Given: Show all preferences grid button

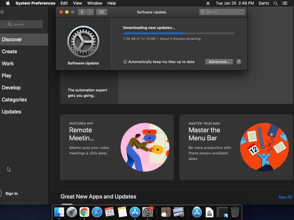Looking at the screenshot, I should click(102, 12).
